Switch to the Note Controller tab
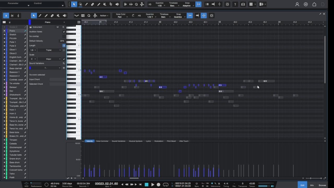This screenshot has height=188, width=334. (102, 141)
